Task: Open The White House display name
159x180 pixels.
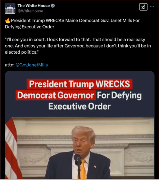Action: 33,6
